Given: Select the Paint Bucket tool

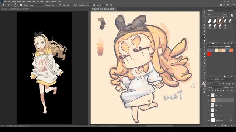Looking at the screenshot, I should 204,50.
